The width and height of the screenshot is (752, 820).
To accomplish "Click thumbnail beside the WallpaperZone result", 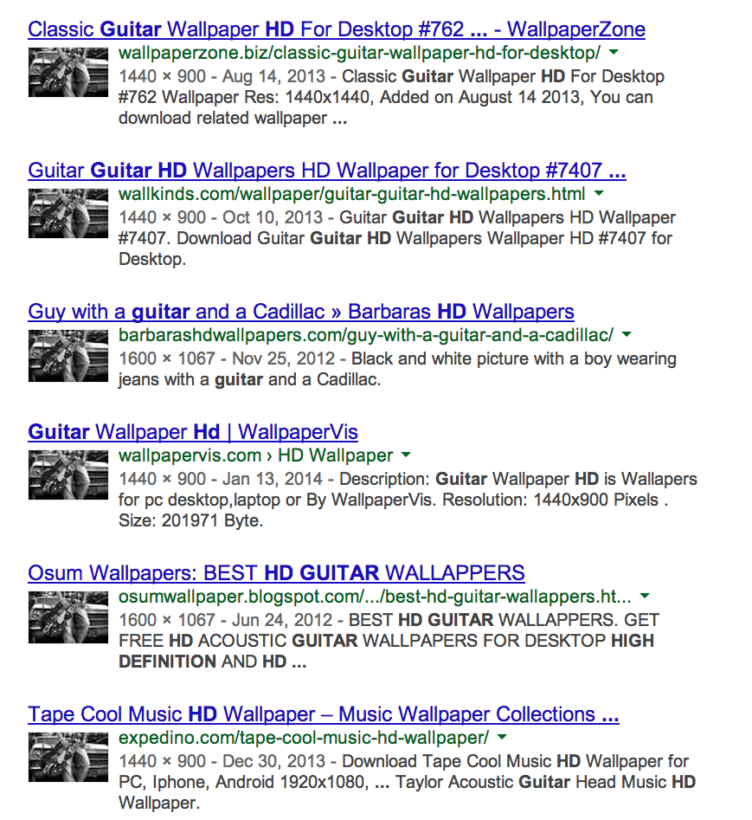I will (68, 72).
